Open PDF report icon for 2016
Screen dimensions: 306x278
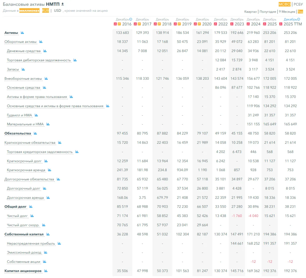coord(115,24)
